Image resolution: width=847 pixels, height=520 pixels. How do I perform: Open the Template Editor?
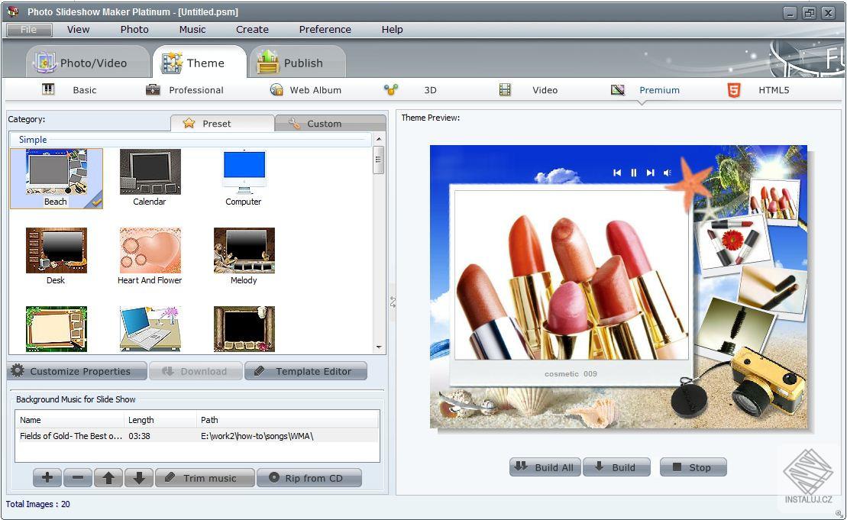tap(306, 370)
